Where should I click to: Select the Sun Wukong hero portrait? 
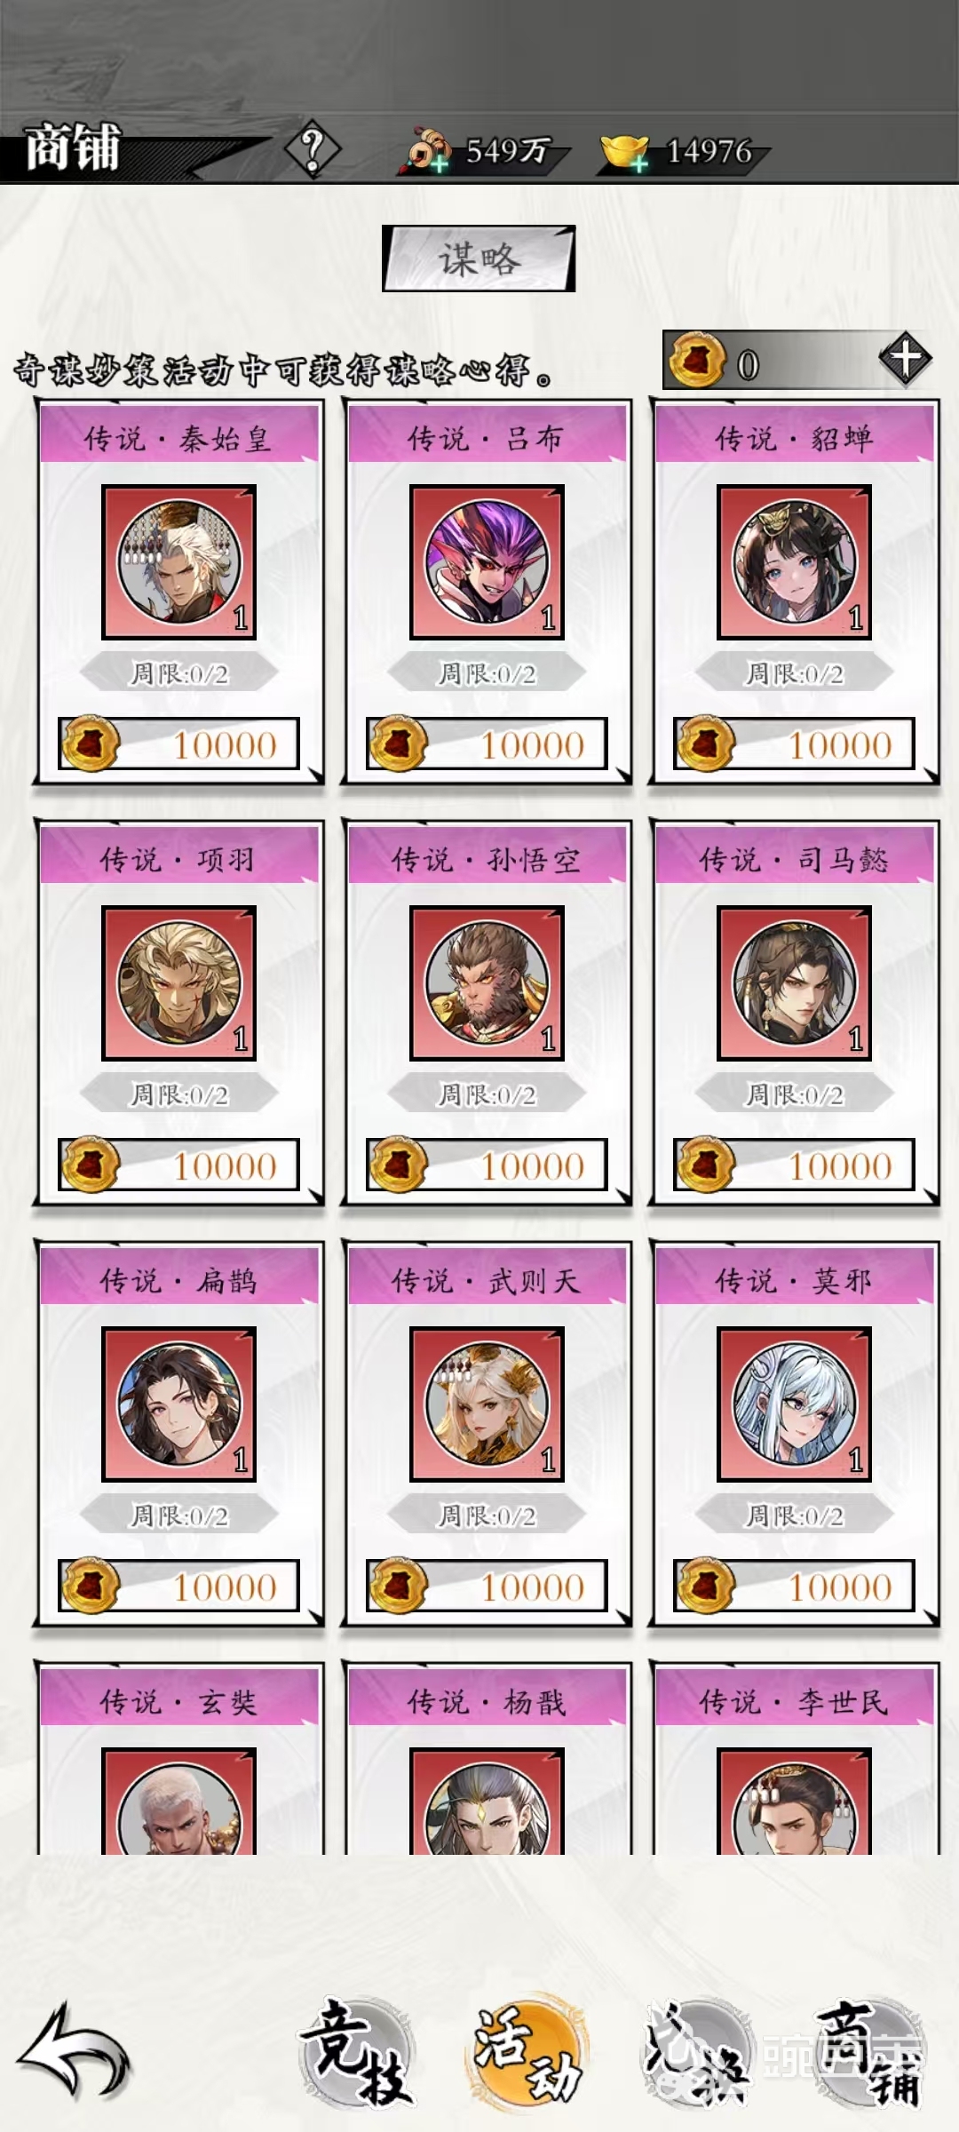coord(487,983)
